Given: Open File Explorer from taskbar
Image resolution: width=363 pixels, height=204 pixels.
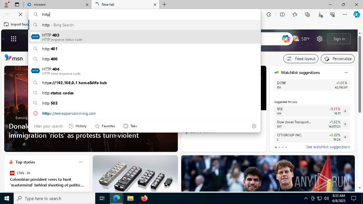Looking at the screenshot, I should (130, 198).
